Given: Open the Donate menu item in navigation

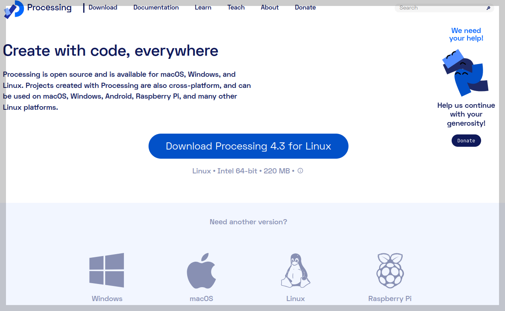Looking at the screenshot, I should pyautogui.click(x=305, y=8).
